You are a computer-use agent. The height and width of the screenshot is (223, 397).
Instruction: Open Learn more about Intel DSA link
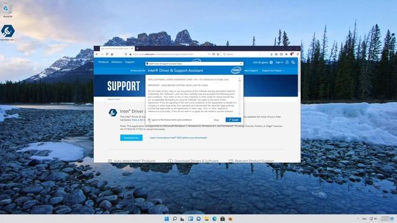[x=179, y=138]
